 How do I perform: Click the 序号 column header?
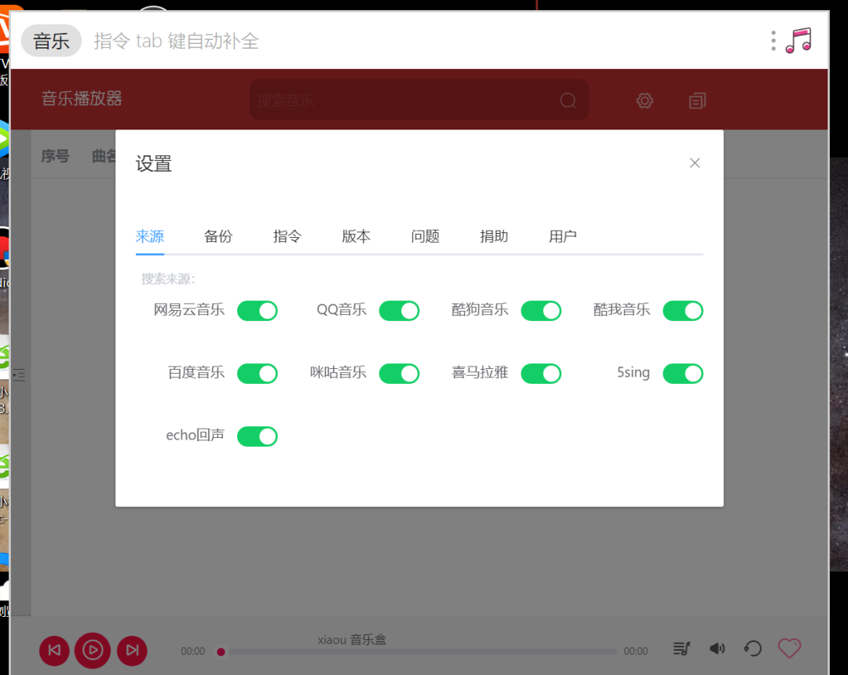pos(56,156)
